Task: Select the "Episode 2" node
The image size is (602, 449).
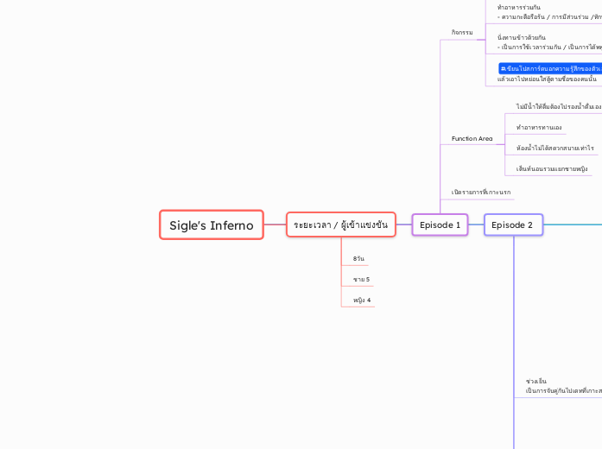Action: (x=513, y=224)
